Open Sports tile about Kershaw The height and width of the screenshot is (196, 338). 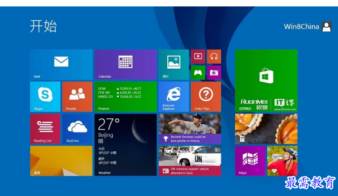[190, 129]
